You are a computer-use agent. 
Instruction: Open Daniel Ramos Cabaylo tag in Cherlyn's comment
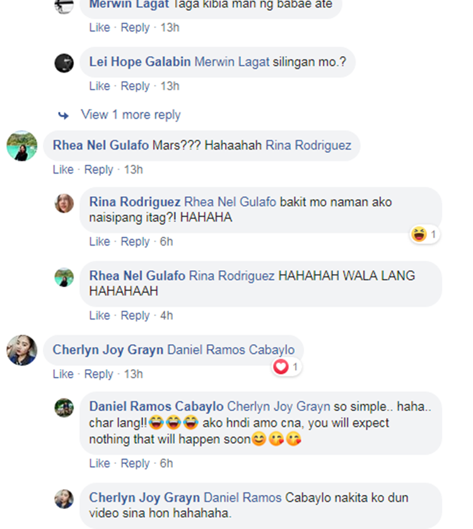click(231, 350)
